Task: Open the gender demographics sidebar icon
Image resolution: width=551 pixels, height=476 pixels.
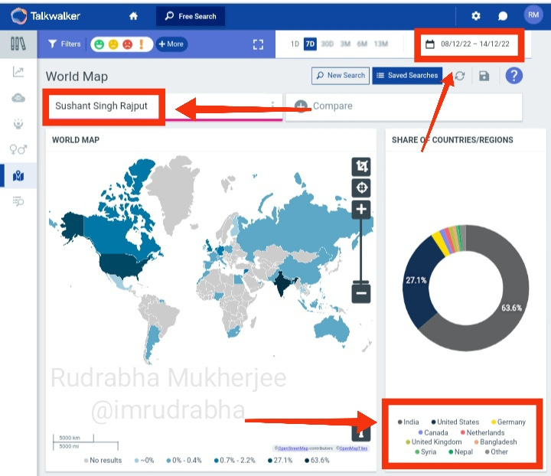Action: [x=18, y=150]
